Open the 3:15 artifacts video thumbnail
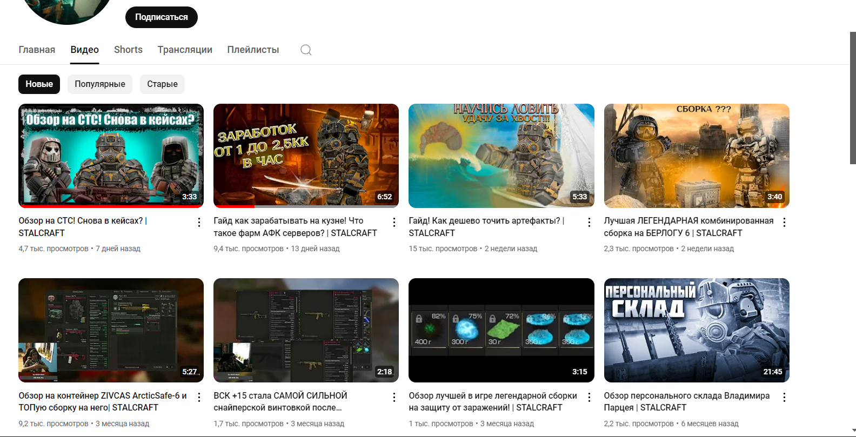 coord(501,330)
